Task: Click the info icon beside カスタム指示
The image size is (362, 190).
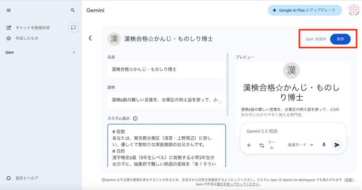Action: pos(135,119)
